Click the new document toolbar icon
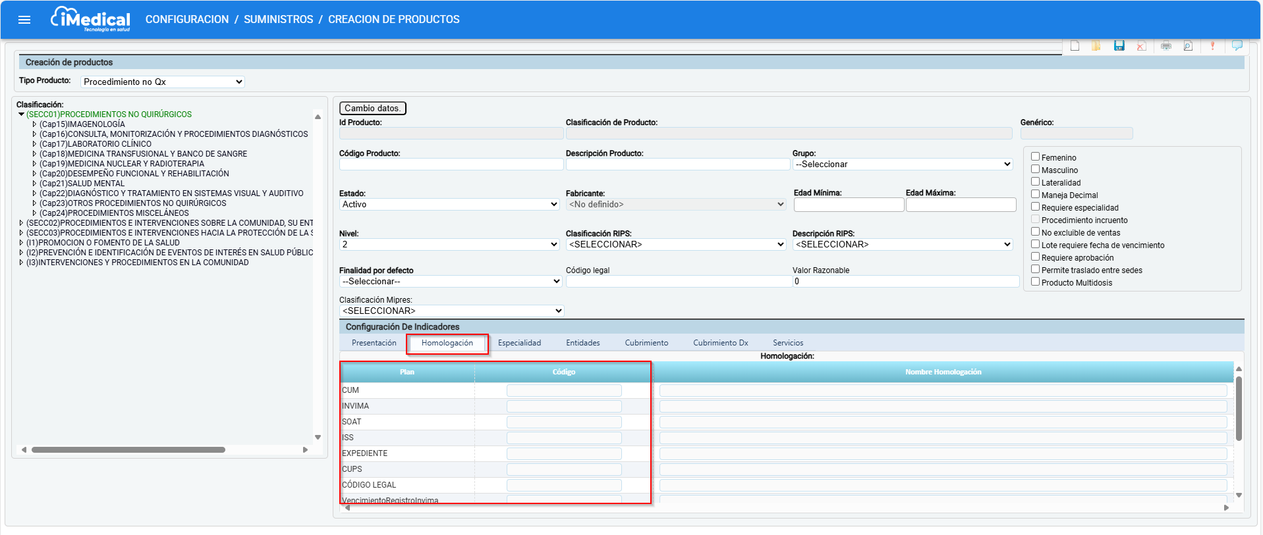The height and width of the screenshot is (535, 1263). click(1075, 46)
